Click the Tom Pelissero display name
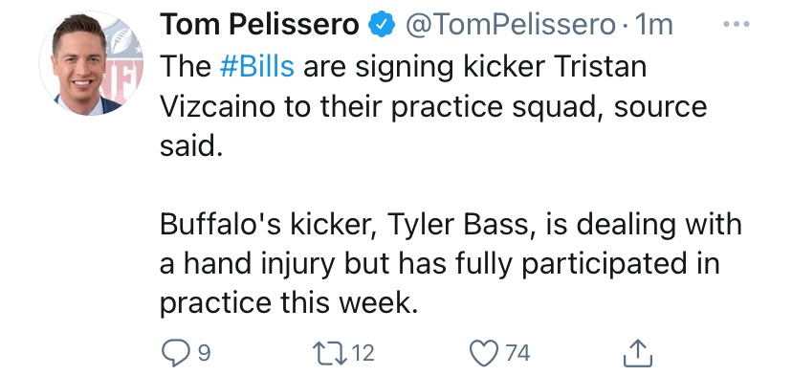Screen dimensions: 792x376 tap(259, 24)
